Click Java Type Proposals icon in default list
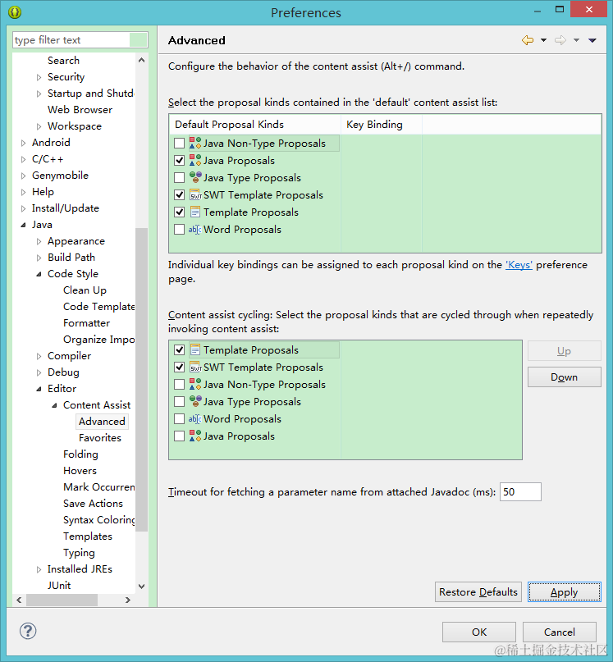 tap(195, 177)
